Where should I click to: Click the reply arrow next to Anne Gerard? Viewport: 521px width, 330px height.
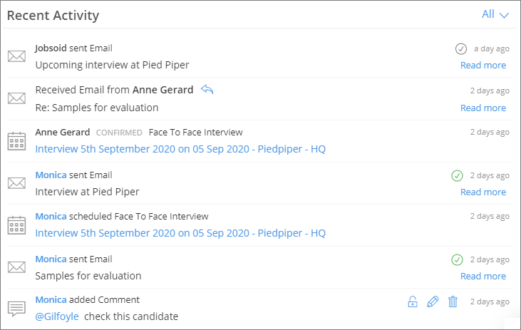[207, 90]
